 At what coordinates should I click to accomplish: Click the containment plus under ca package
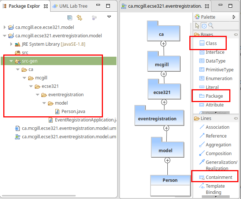point(163,44)
